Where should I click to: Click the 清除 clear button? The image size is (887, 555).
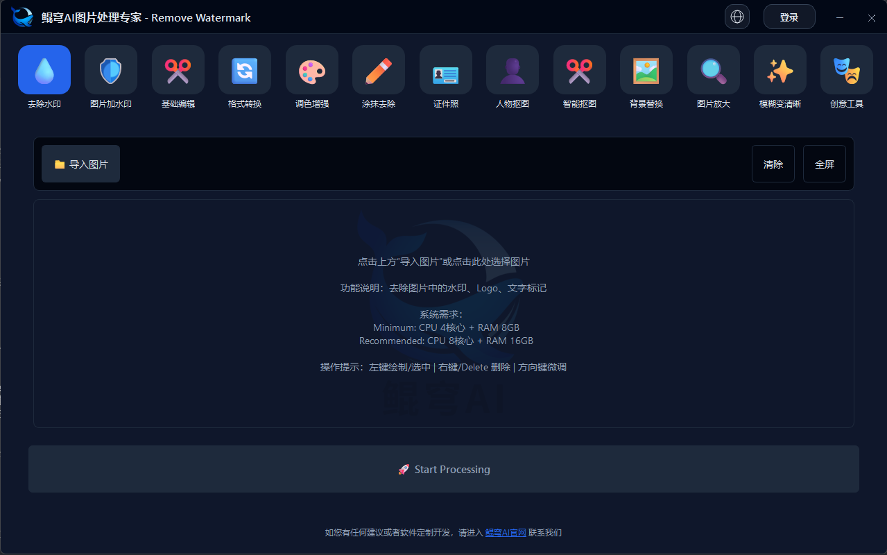click(x=773, y=164)
